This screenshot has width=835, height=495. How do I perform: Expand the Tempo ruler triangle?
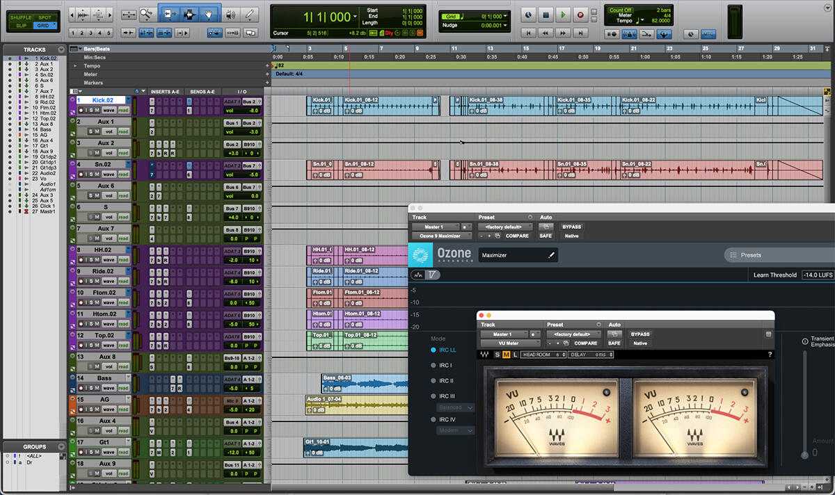(x=76, y=65)
